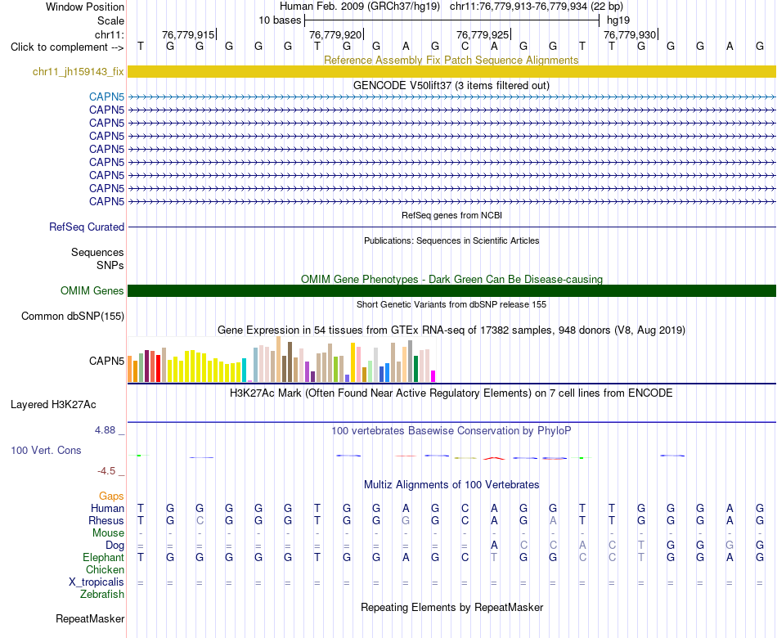
Task: Select the magenta bar in GTEx chart
Action: point(433,376)
